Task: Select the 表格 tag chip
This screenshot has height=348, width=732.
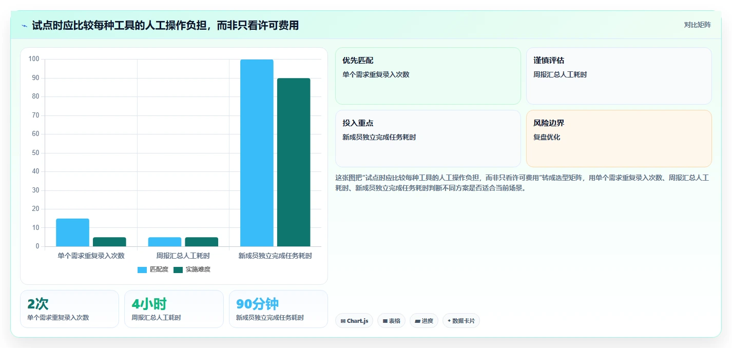Action: tap(391, 321)
